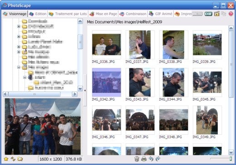The image size is (236, 165).
Task: Click the Visionnage viewer tab icon
Action: pyautogui.click(x=5, y=14)
